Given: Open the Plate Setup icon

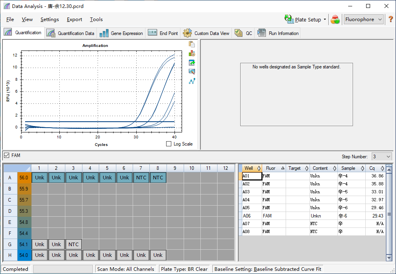Looking at the screenshot, I should [x=289, y=19].
